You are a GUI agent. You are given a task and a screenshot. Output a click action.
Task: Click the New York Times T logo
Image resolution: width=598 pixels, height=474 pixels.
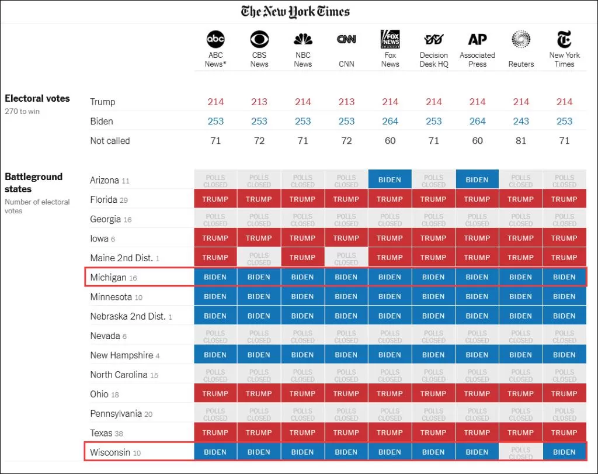(x=565, y=39)
